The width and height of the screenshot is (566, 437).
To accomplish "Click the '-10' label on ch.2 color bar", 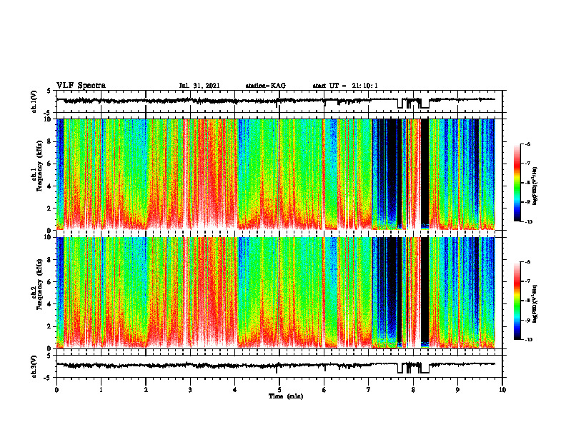I will [528, 339].
